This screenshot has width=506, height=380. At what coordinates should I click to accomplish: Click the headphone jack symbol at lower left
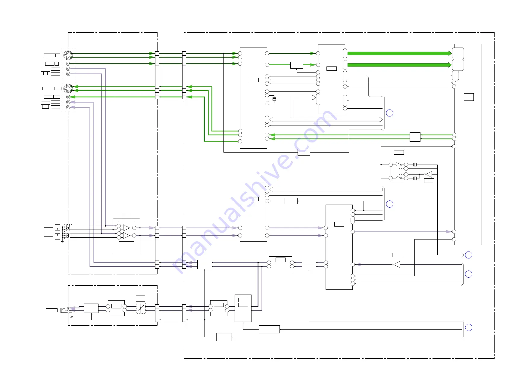(65, 310)
